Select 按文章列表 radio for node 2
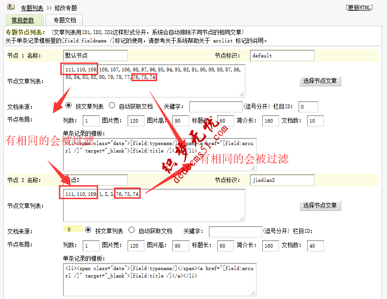The height and width of the screenshot is (299, 387). 88,230
